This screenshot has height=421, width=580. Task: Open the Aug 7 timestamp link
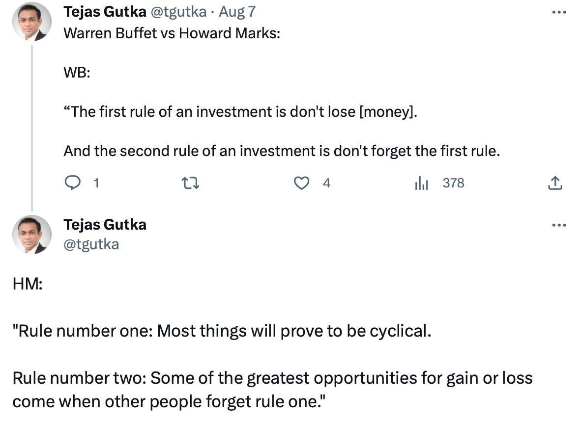(x=237, y=12)
